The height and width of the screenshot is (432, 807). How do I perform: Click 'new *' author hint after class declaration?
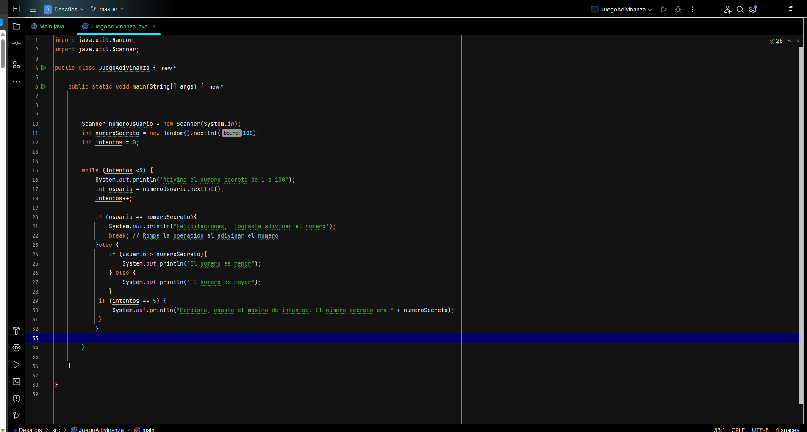(169, 68)
